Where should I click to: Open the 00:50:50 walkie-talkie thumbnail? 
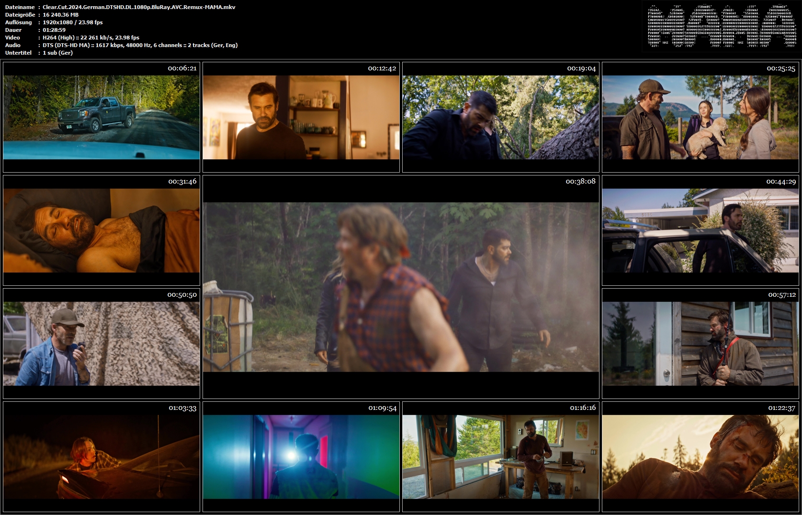(x=101, y=343)
